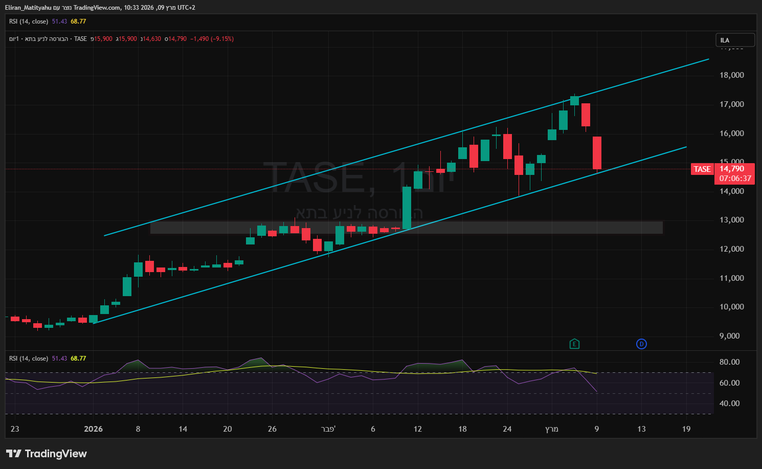Select the lower cyan channel trendline
The image size is (762, 469).
[390, 235]
